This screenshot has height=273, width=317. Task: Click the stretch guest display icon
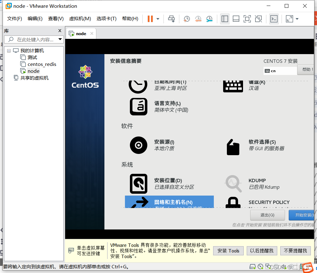coord(289,19)
